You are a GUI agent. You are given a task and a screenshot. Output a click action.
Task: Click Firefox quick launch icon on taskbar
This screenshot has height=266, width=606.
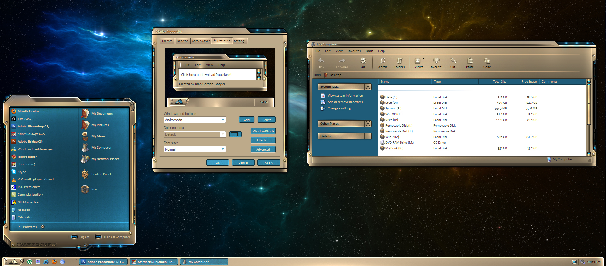click(54, 262)
